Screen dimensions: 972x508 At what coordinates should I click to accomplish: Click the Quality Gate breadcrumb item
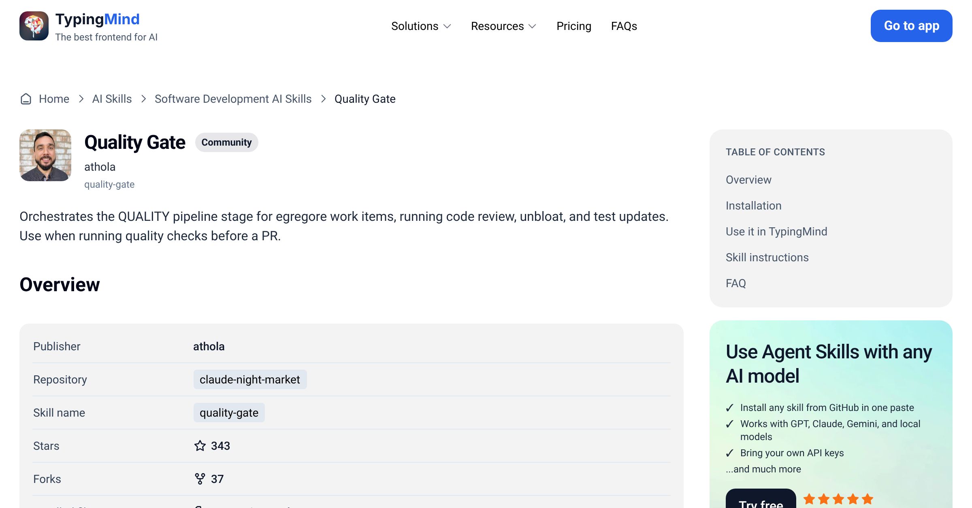coord(365,99)
